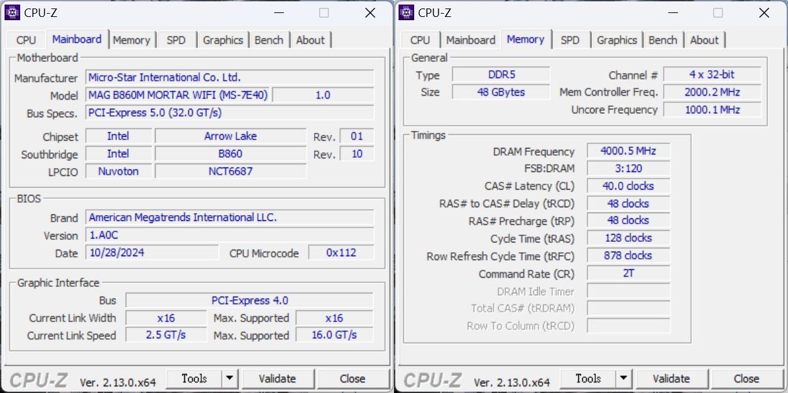The height and width of the screenshot is (393, 788).
Task: Click the DRAM Frequency 4000.5 MHz value
Action: pyautogui.click(x=628, y=151)
